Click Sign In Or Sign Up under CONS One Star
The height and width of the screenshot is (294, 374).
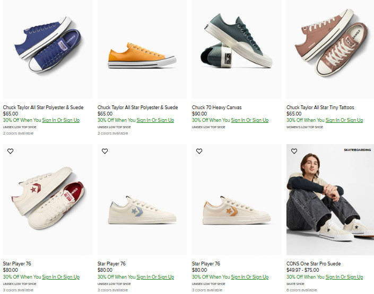[344, 277]
